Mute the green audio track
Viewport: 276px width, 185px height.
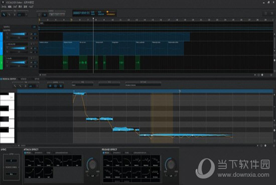coord(32,58)
